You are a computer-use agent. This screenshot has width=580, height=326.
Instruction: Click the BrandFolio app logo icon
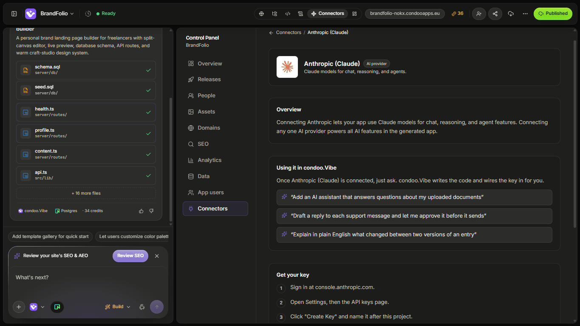click(31, 14)
